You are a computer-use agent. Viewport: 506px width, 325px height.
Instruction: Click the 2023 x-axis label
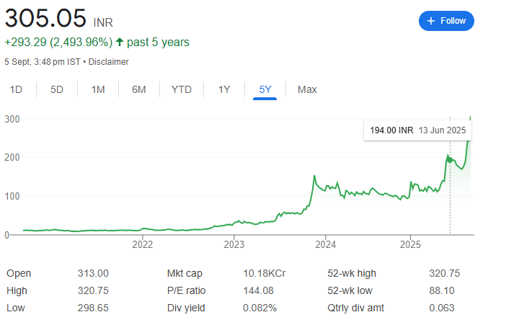[234, 244]
